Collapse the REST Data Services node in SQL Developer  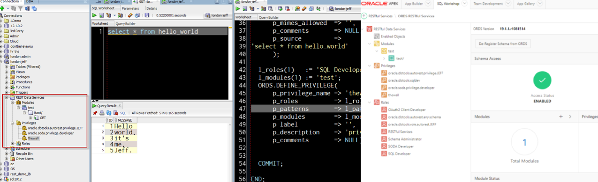click(x=7, y=97)
